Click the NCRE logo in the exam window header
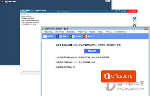Image resolution: width=150 pixels, height=96 pixels. [23, 11]
